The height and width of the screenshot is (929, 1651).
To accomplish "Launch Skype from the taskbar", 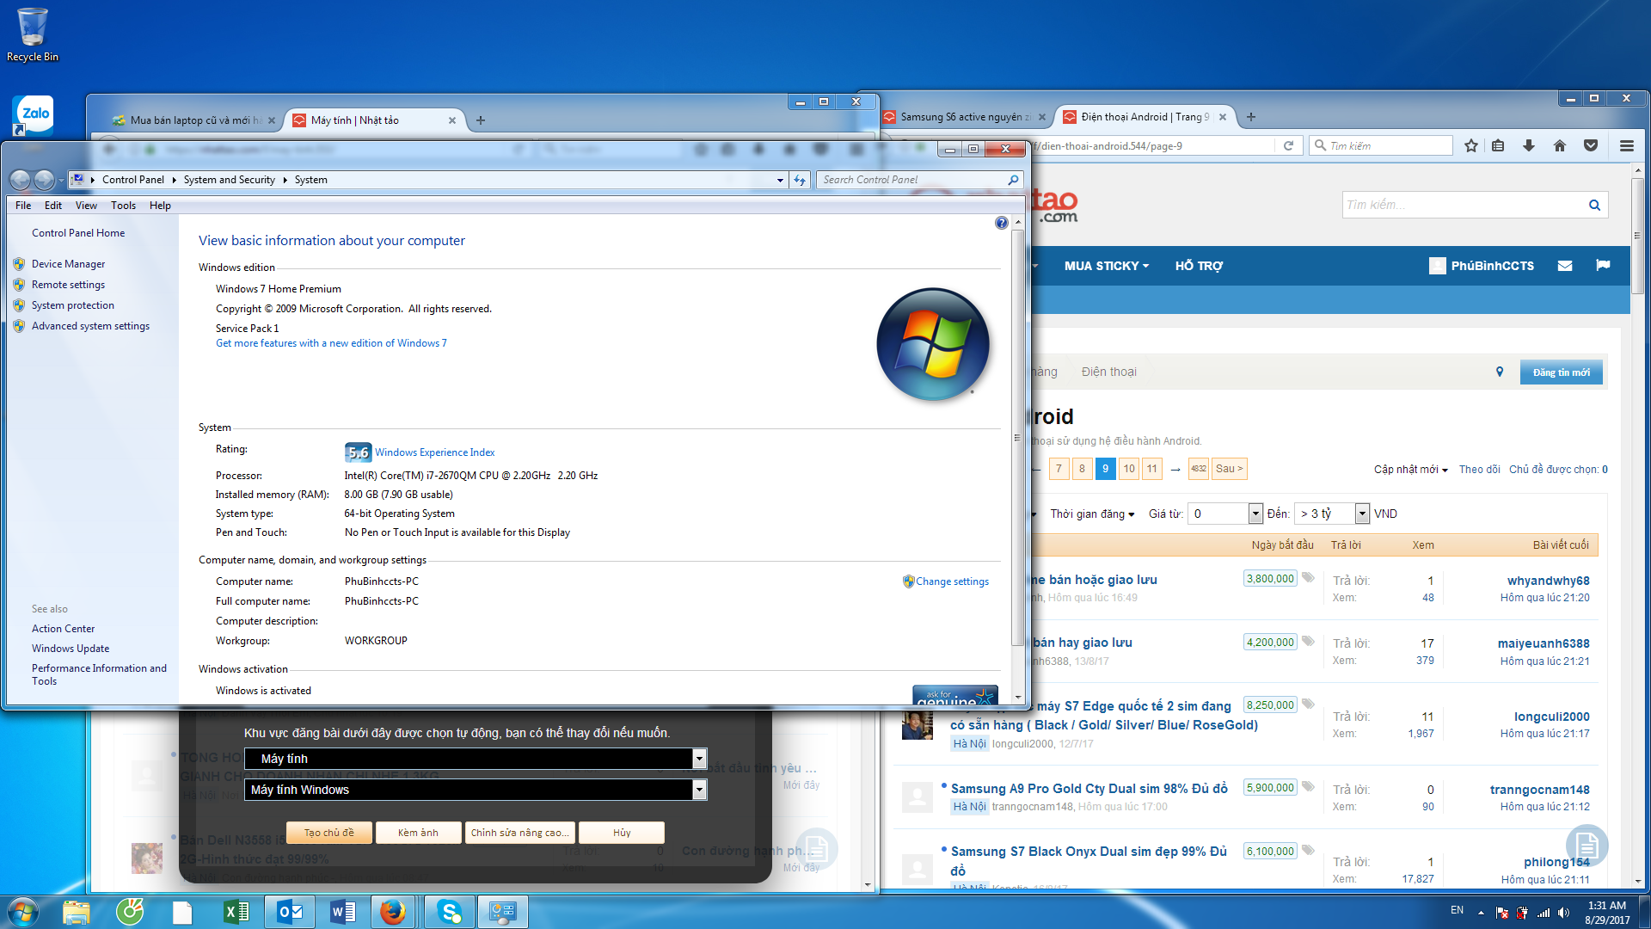I will point(449,912).
